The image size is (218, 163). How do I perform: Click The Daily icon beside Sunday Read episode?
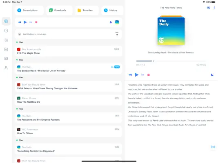tap(19, 67)
